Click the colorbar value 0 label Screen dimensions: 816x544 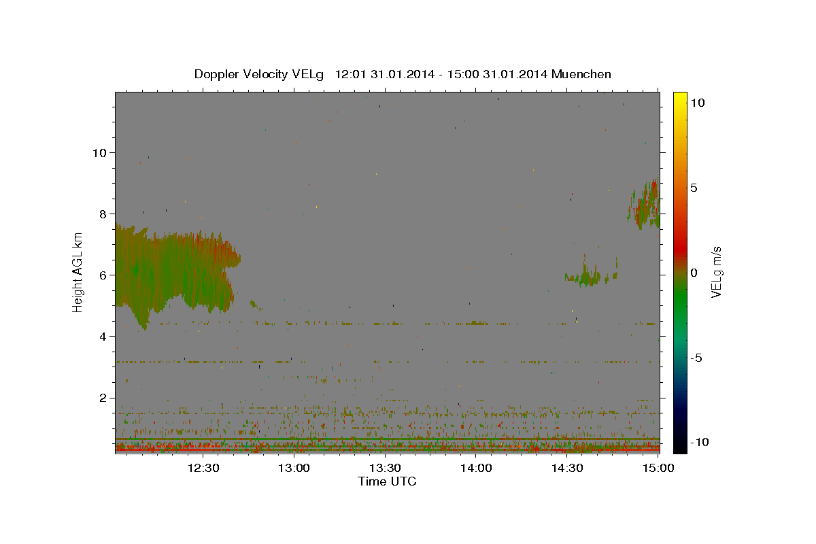[x=694, y=273]
